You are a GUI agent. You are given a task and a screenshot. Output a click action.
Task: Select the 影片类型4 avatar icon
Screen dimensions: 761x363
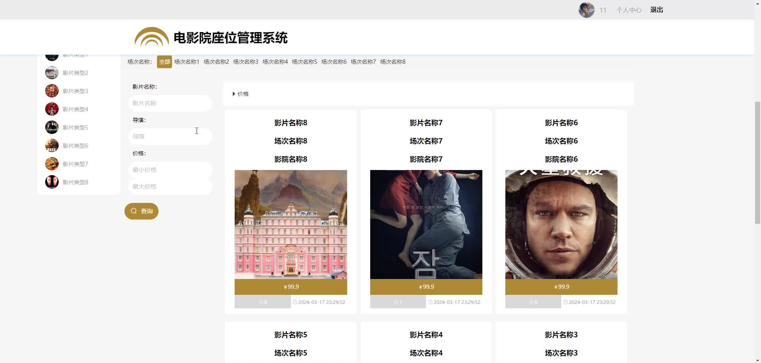tap(52, 109)
